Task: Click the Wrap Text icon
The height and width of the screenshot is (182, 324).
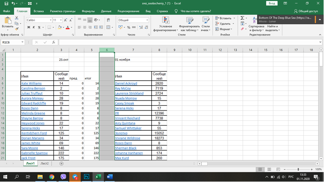Action: coord(108,20)
